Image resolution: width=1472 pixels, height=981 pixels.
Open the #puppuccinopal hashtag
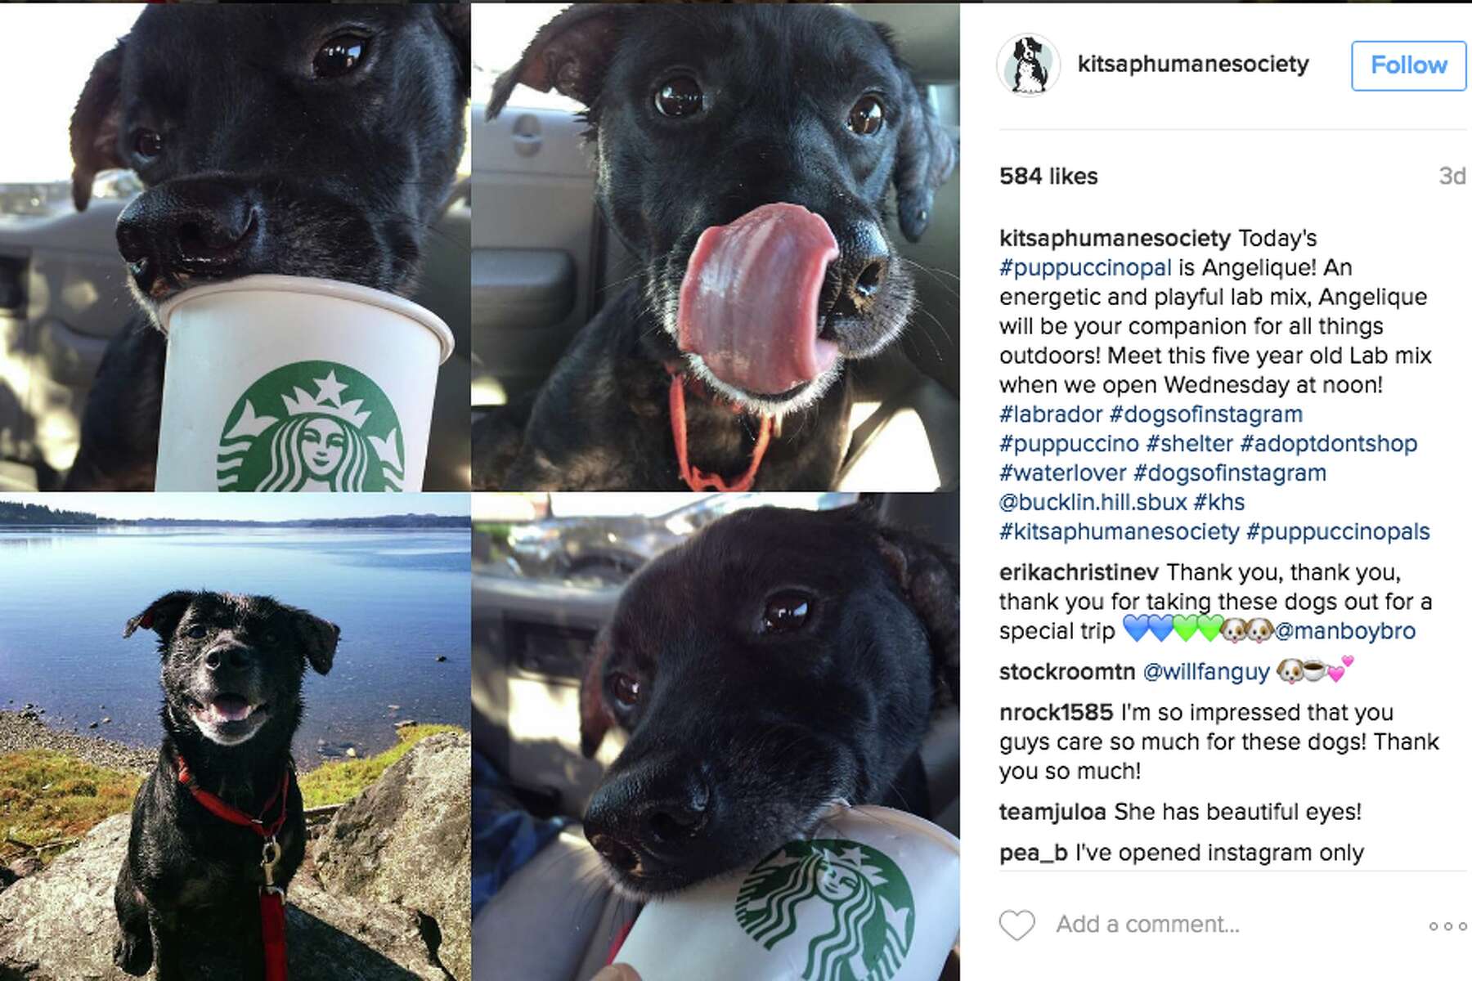pos(1085,267)
